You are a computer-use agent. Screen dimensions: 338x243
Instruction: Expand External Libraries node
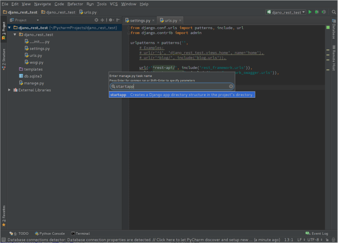(9, 90)
